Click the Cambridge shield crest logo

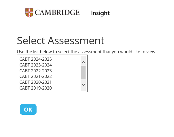click(x=29, y=13)
